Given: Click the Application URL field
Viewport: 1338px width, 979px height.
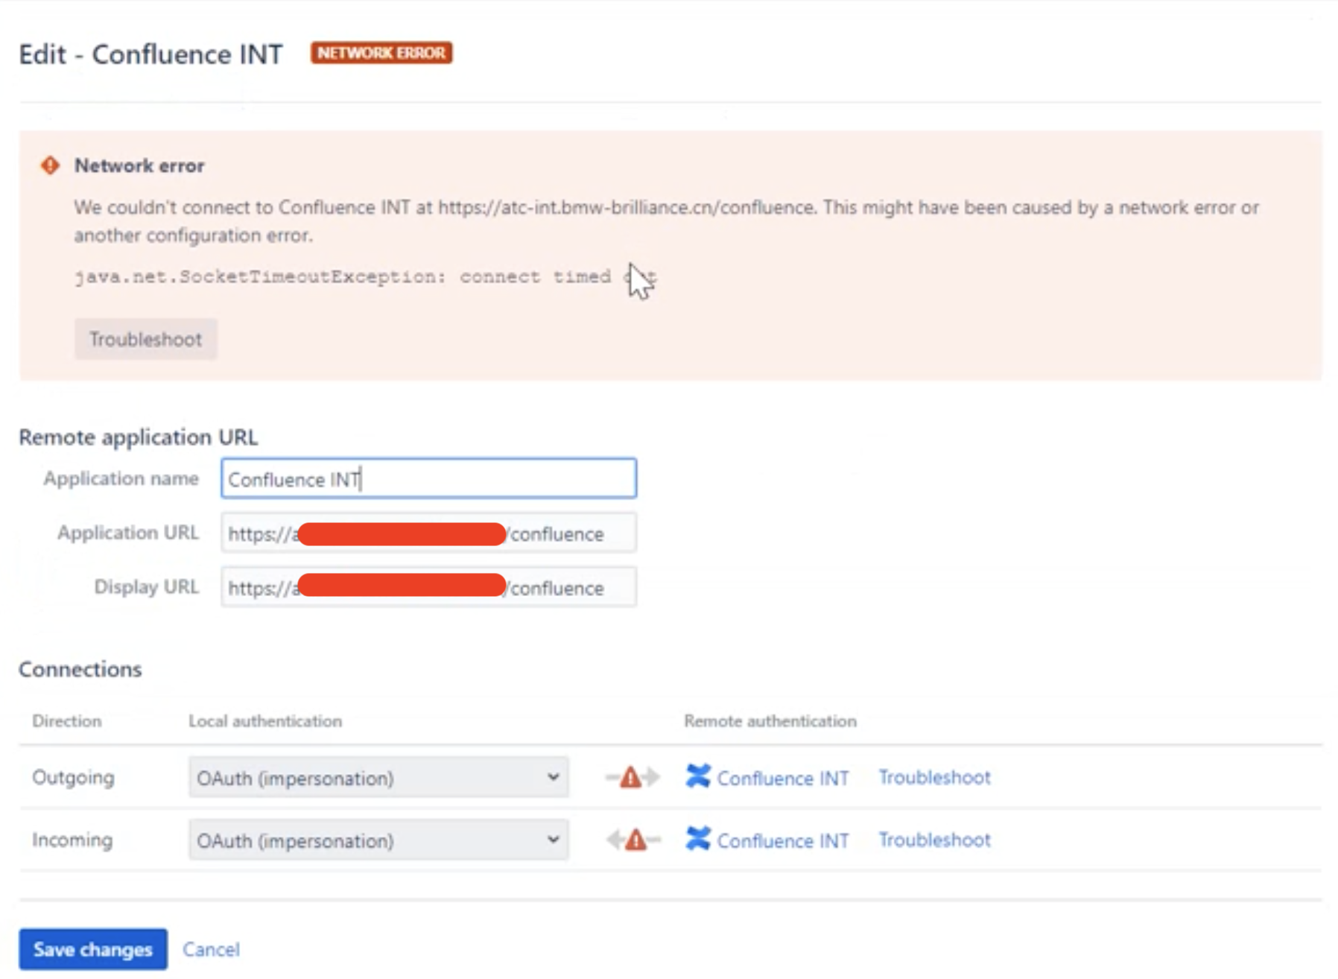Looking at the screenshot, I should (428, 533).
